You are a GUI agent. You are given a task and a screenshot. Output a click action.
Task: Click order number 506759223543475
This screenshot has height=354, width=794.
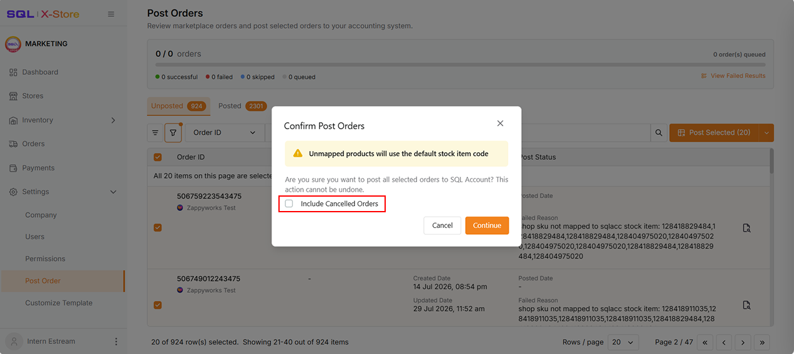point(208,196)
